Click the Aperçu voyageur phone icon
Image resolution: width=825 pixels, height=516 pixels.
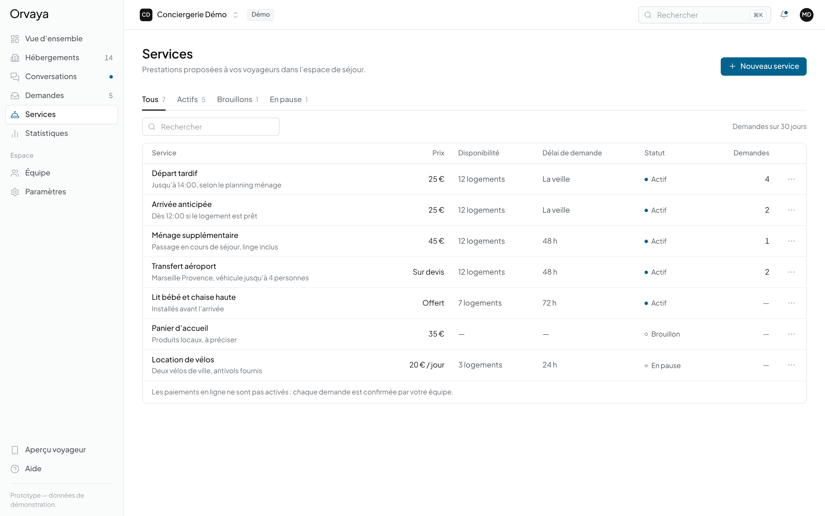pyautogui.click(x=15, y=450)
